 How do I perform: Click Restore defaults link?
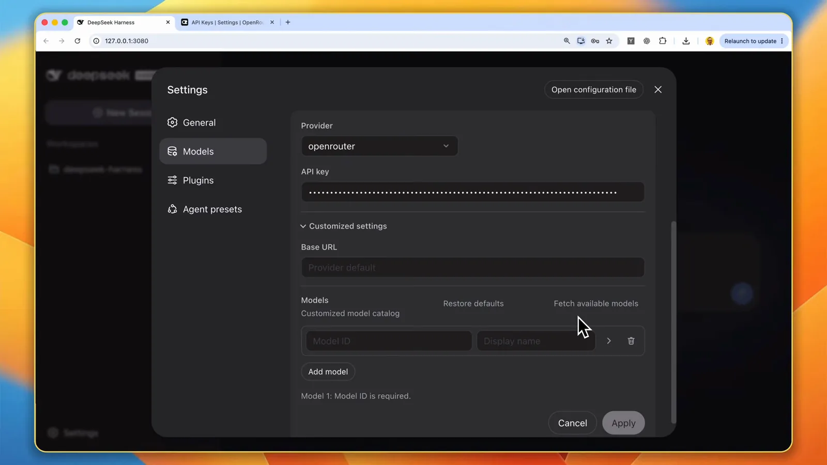click(473, 303)
